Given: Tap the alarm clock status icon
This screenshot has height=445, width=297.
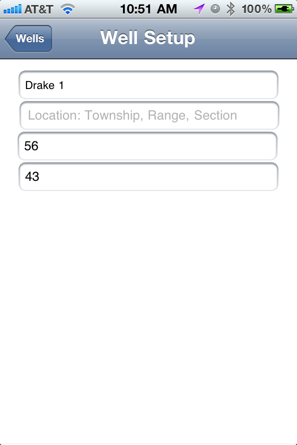Looking at the screenshot, I should [x=215, y=9].
